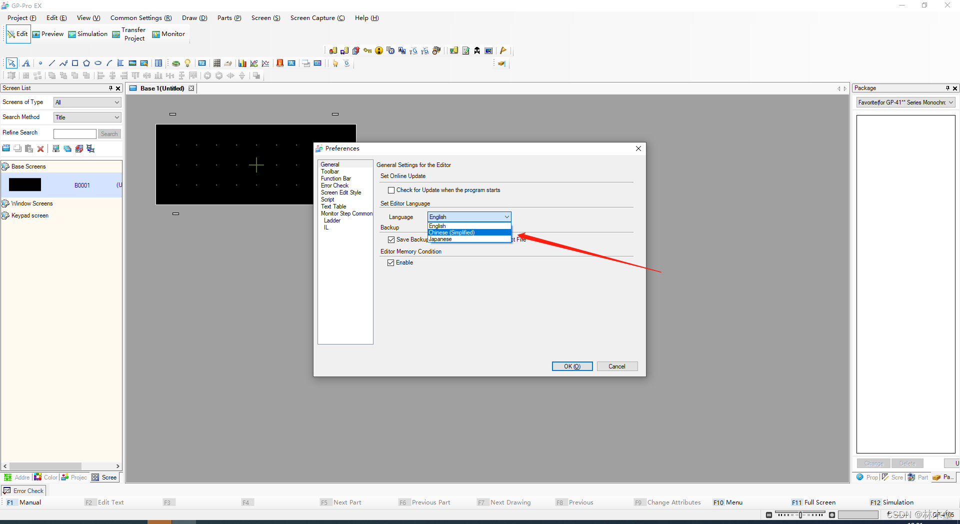Image resolution: width=960 pixels, height=524 pixels.
Task: Toggle Check for Update when program starts
Action: [x=391, y=190]
